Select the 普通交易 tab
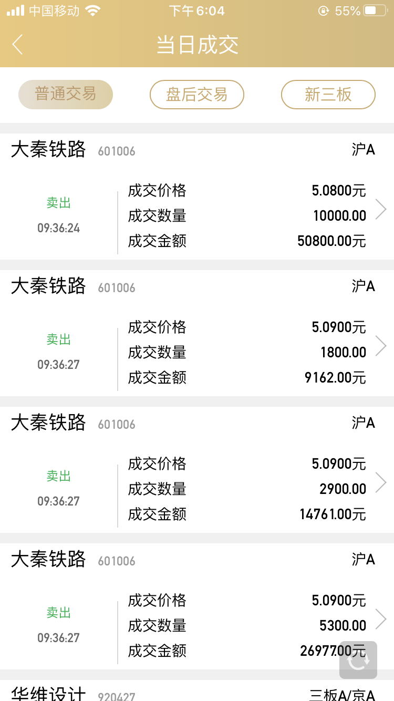This screenshot has width=394, height=701. pos(66,95)
